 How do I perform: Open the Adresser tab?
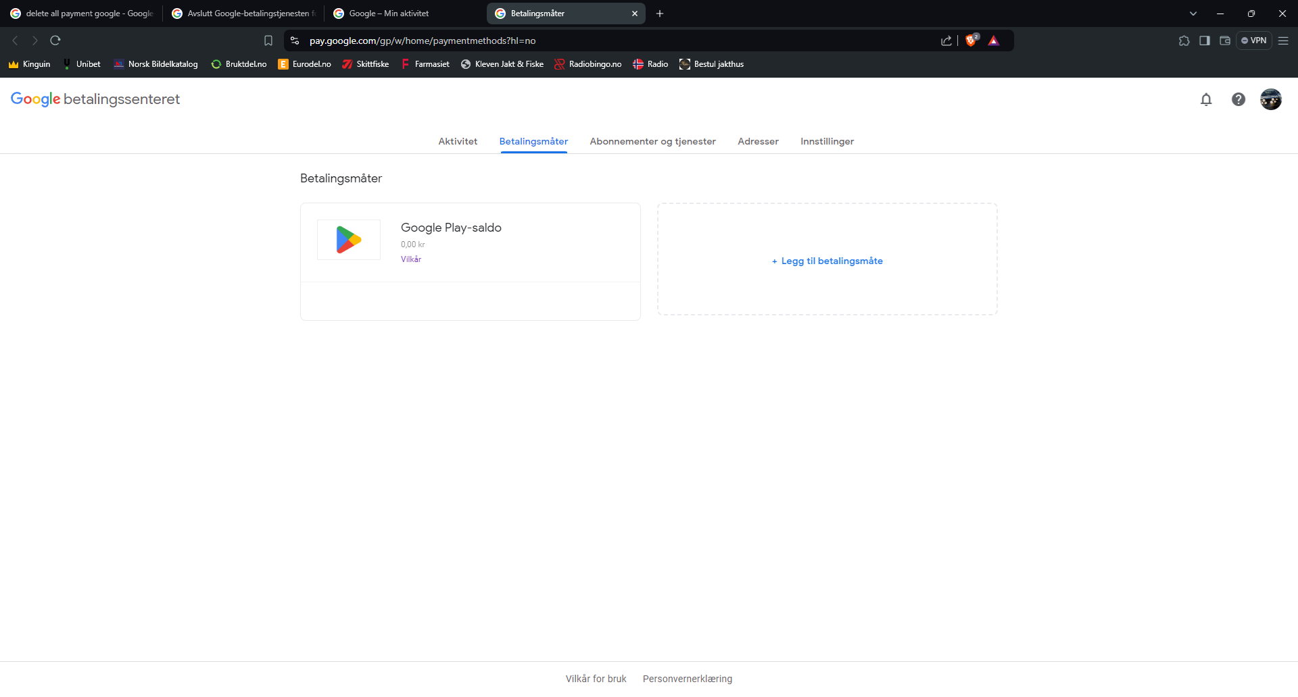[758, 141]
